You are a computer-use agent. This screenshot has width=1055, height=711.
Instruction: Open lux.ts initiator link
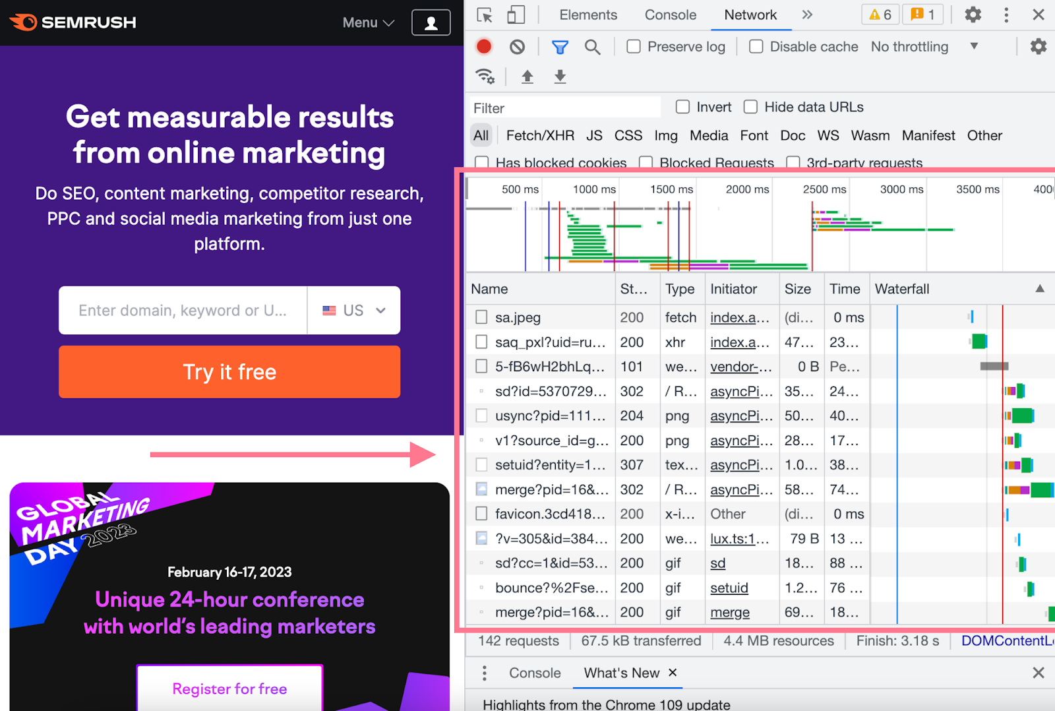pos(738,539)
